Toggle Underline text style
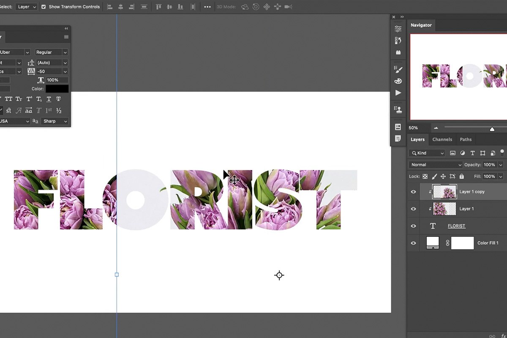The image size is (507, 338). click(49, 99)
